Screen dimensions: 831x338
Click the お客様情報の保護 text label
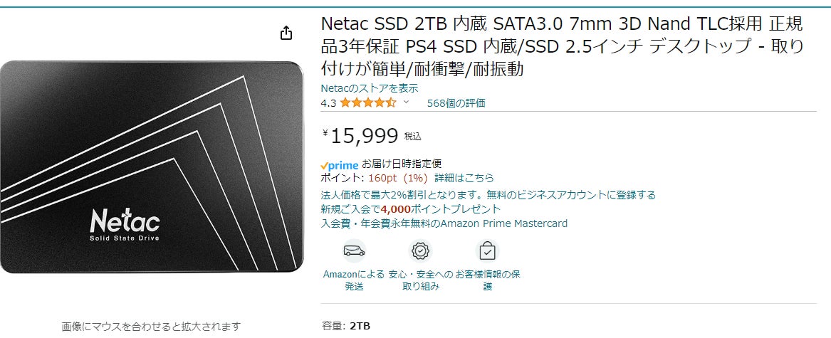(x=488, y=280)
